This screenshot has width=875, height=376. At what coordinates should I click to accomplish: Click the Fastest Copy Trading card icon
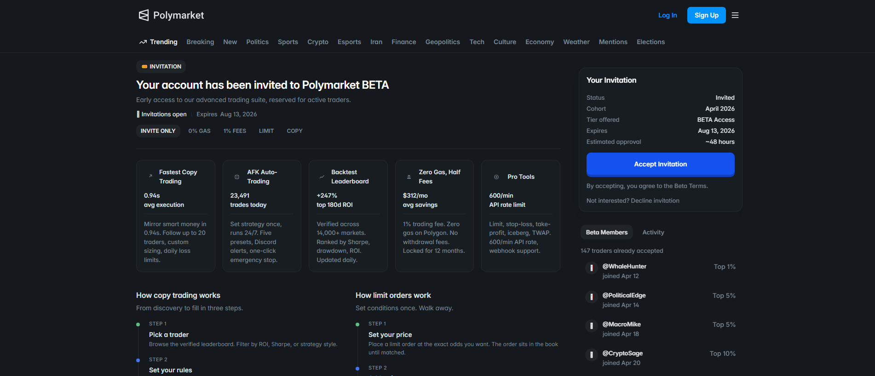(x=150, y=177)
